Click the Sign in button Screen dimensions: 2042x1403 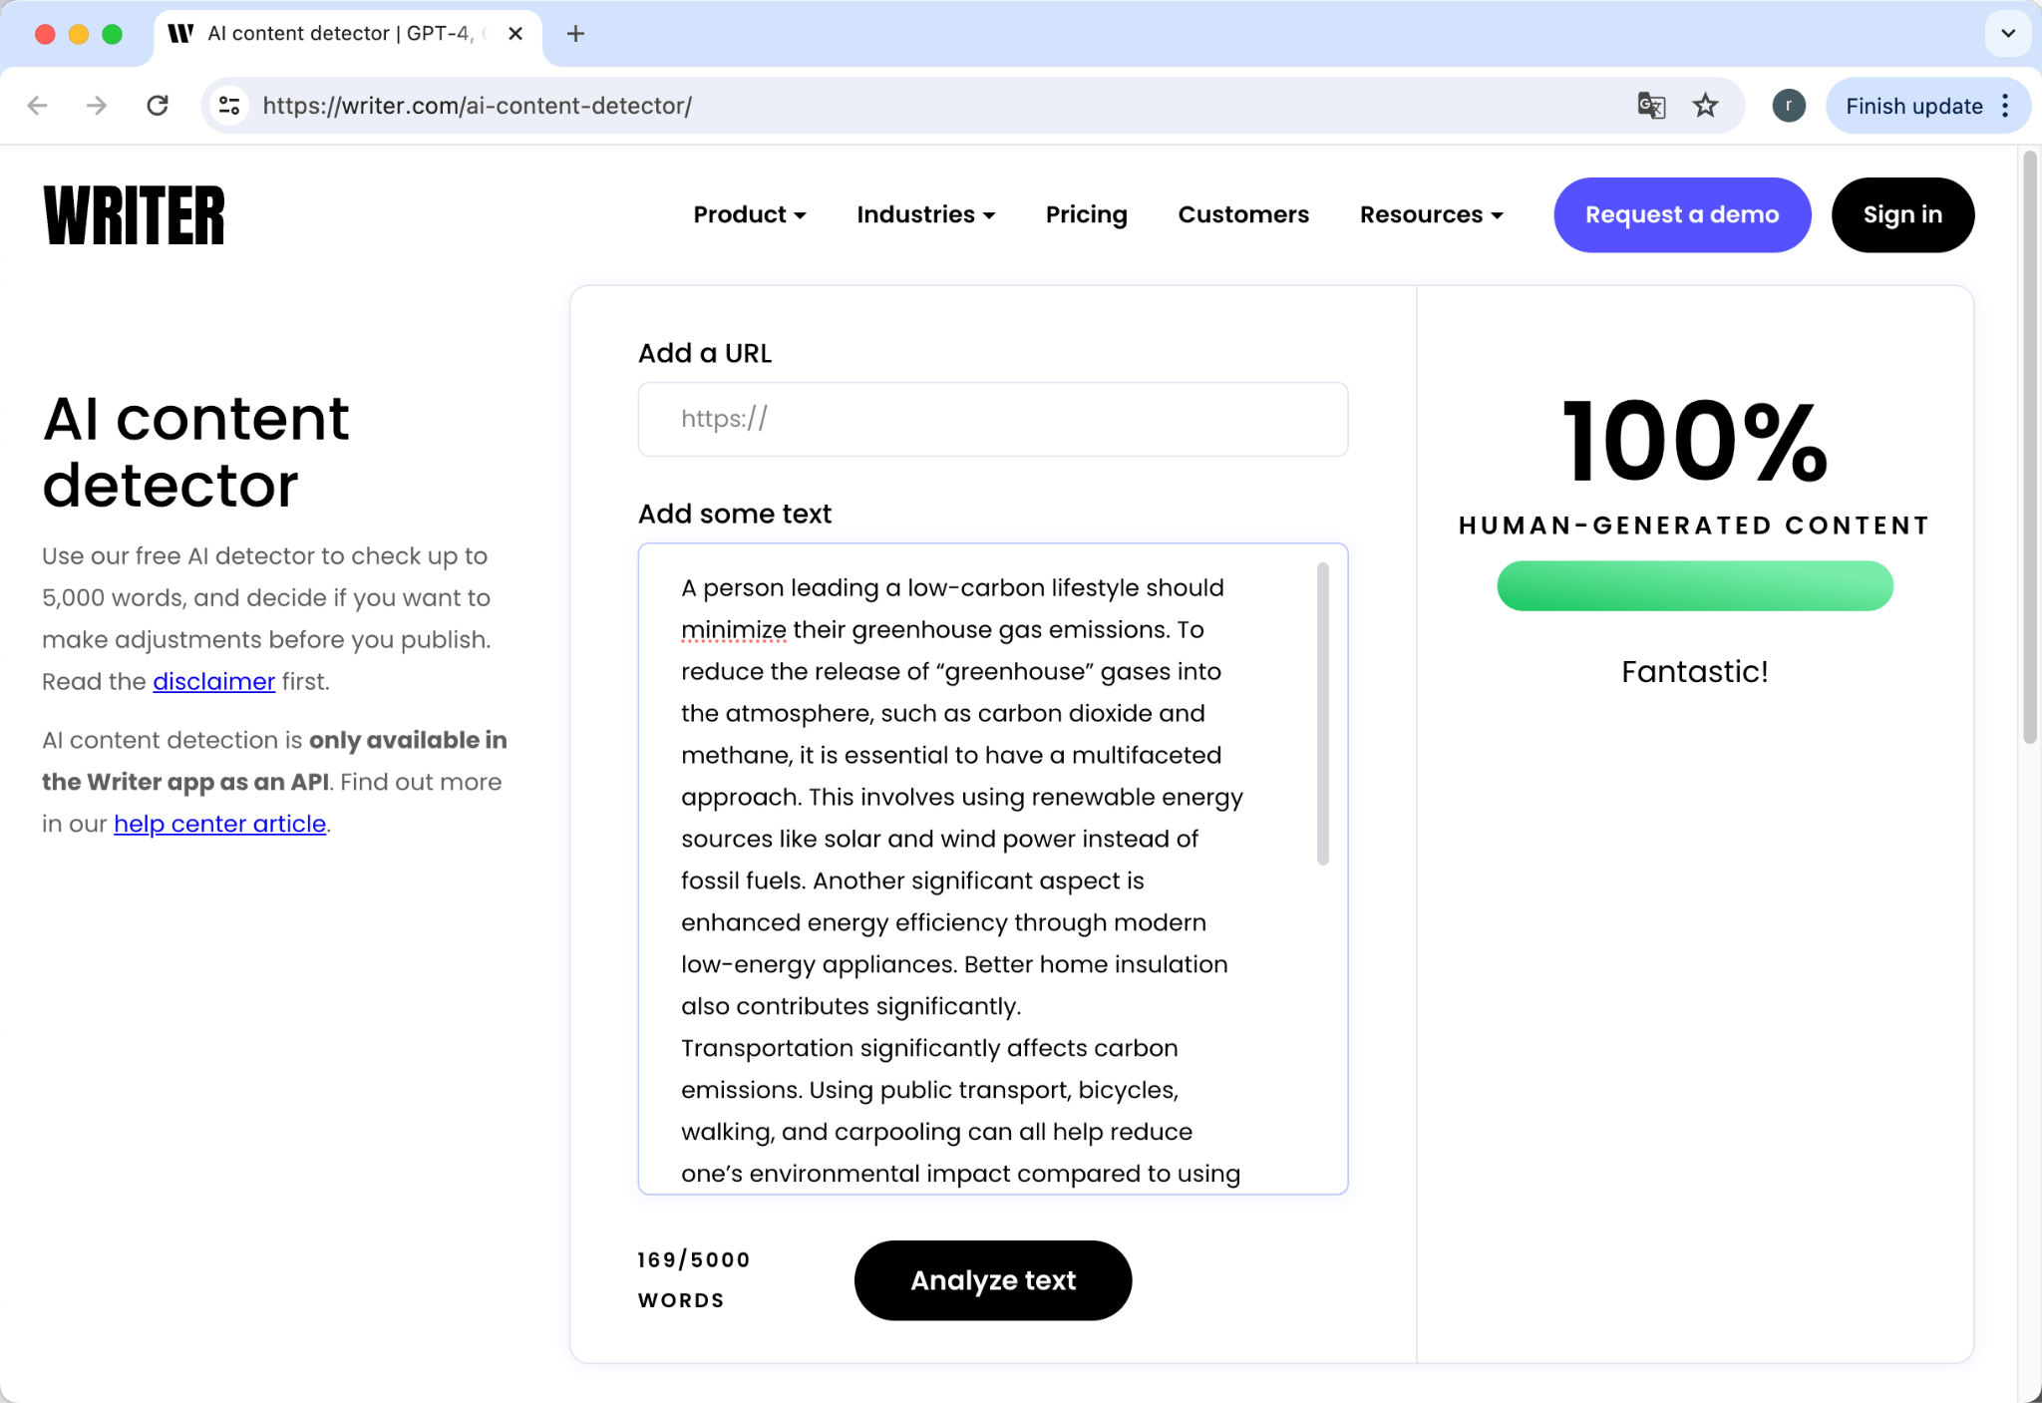[x=1902, y=214]
